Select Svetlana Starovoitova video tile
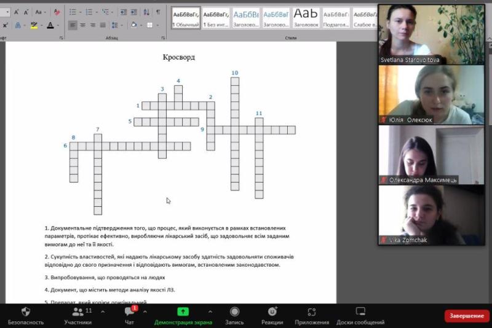Image resolution: width=492 pixels, height=328 pixels. [x=432, y=34]
